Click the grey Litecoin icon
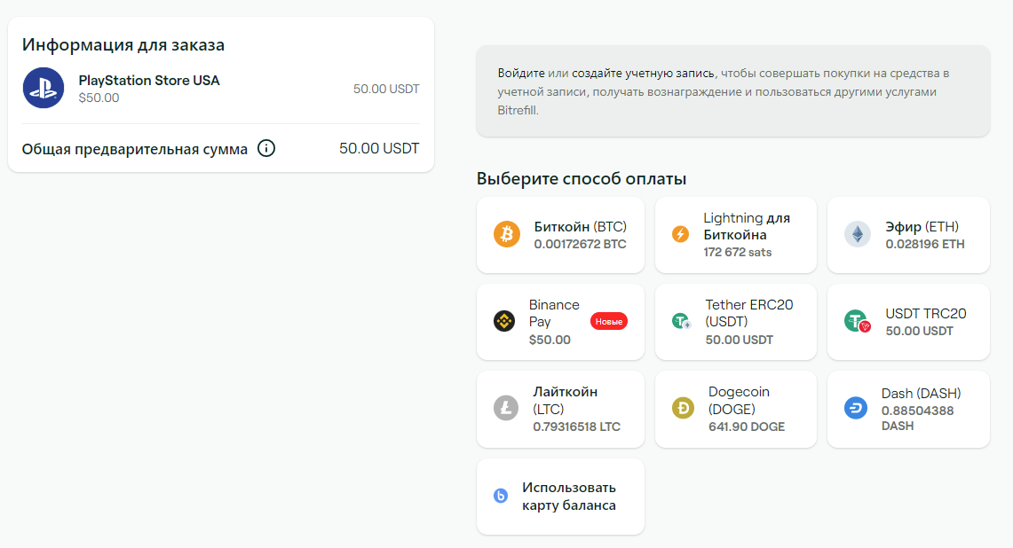The image size is (1013, 548). tap(506, 408)
